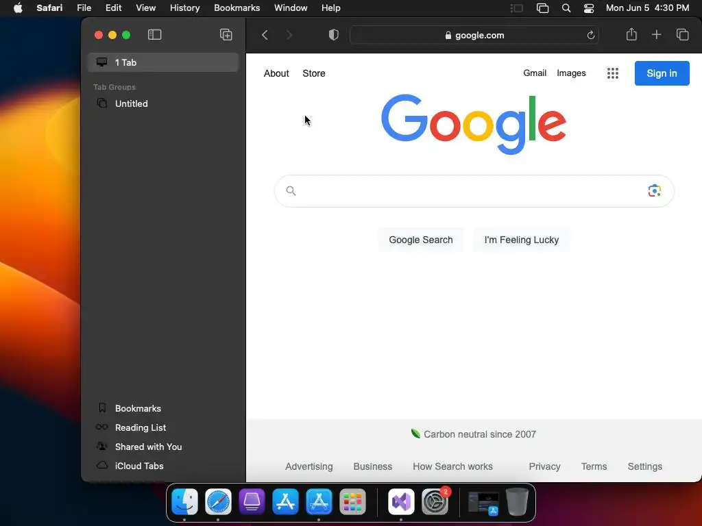Open the About link
This screenshot has width=702, height=526.
(x=276, y=73)
